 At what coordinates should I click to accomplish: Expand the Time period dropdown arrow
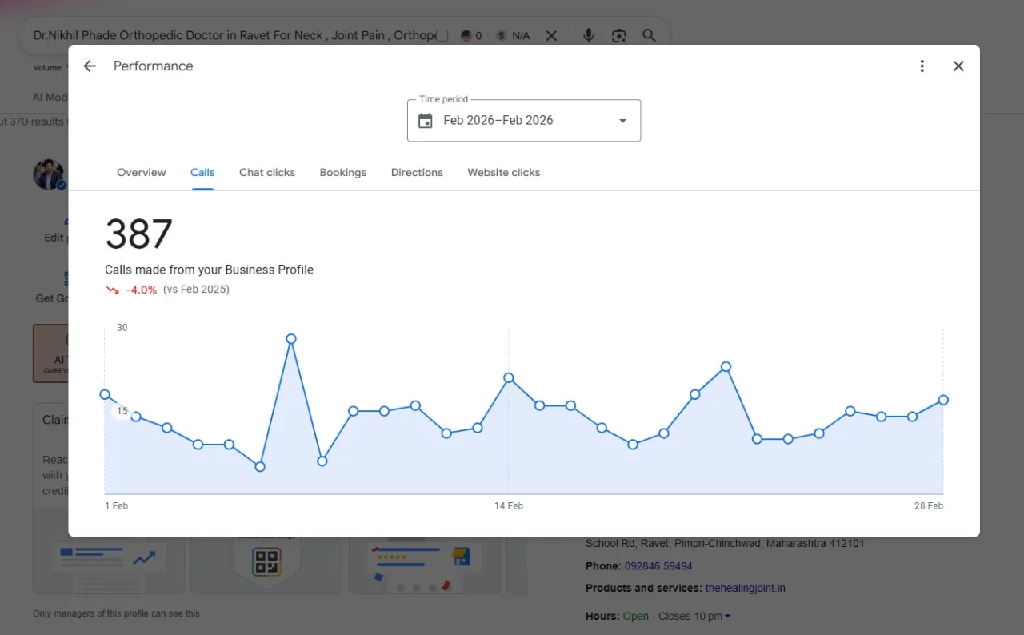click(622, 121)
